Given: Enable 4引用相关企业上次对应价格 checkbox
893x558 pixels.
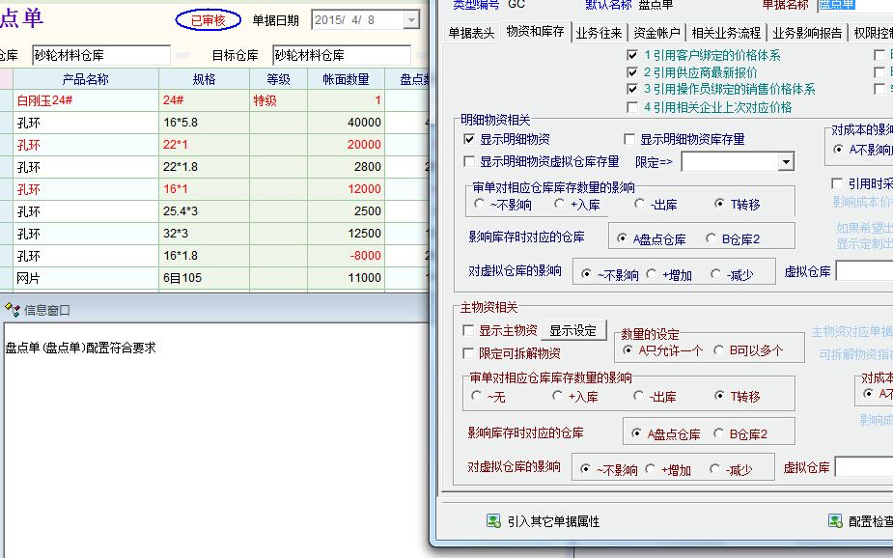Looking at the screenshot, I should [x=632, y=107].
